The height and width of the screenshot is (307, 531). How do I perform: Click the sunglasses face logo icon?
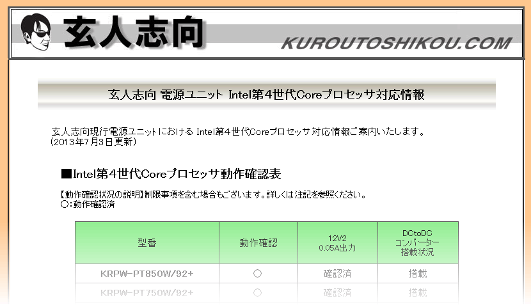pos(36,32)
